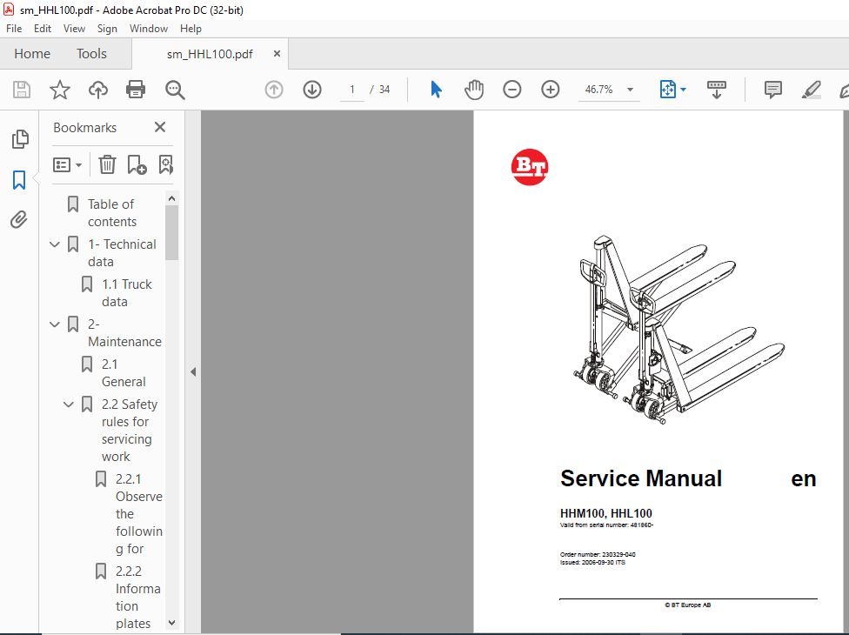This screenshot has height=635, width=849.
Task: Open the Sign menu
Action: coord(107,29)
